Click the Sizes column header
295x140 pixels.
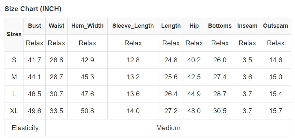tap(14, 34)
